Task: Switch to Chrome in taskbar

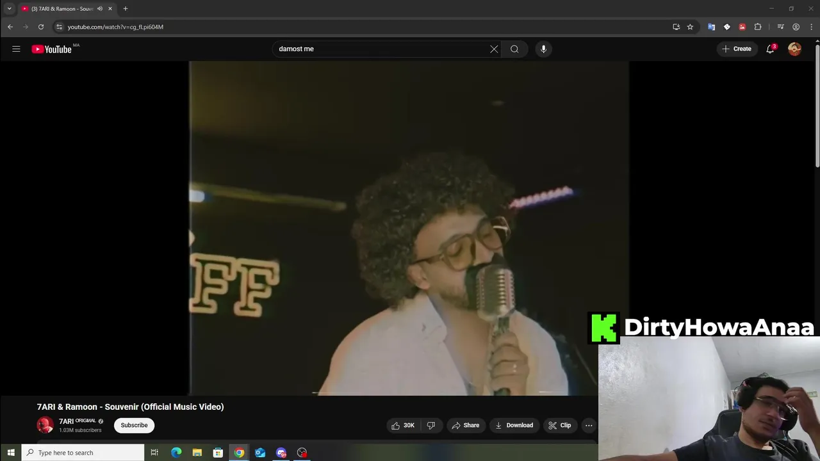Action: pos(239,453)
